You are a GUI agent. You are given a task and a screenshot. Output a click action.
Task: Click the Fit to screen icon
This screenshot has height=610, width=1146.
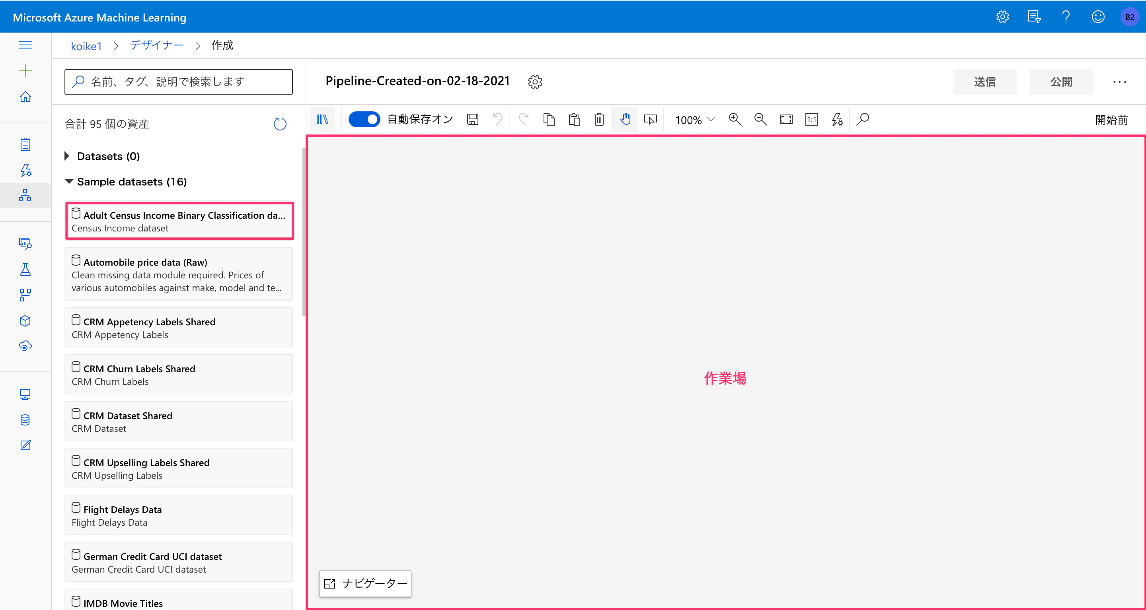[x=786, y=119]
